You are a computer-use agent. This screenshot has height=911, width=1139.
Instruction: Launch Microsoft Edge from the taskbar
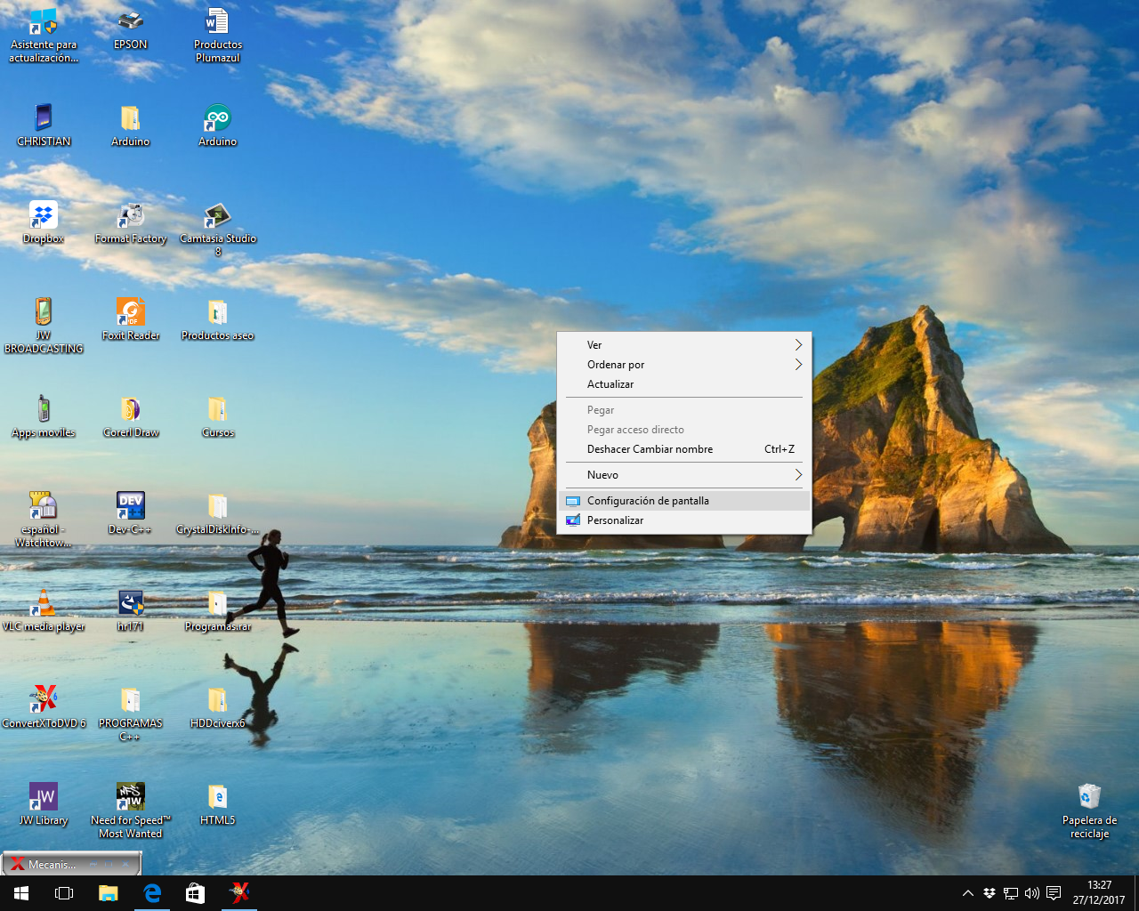pos(151,892)
